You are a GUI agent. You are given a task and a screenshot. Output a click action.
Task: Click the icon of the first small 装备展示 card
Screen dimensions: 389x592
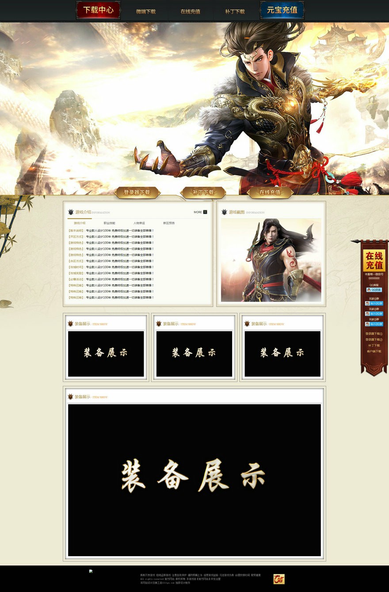coord(70,324)
